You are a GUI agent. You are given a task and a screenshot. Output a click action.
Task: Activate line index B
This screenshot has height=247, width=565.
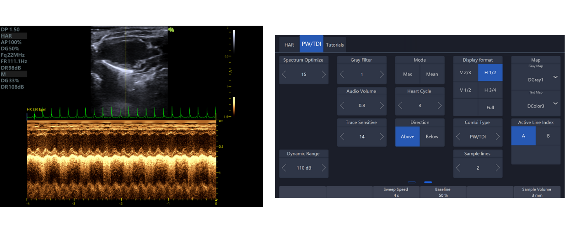pyautogui.click(x=548, y=136)
